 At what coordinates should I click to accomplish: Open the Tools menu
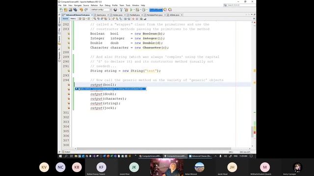128,5
